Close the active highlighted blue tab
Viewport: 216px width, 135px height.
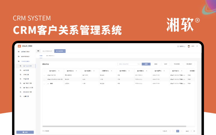[x=64, y=51]
